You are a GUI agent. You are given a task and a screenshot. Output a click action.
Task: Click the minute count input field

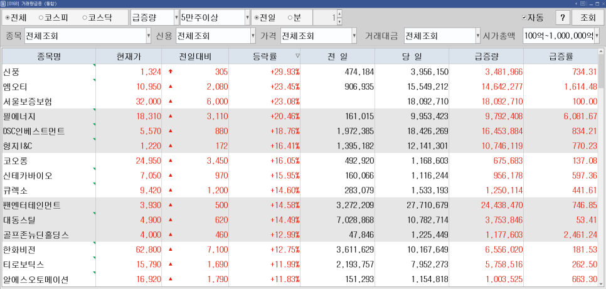[325, 18]
